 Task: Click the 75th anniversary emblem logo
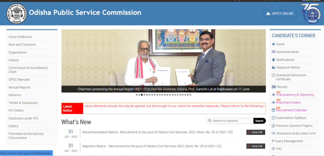pyautogui.click(x=311, y=13)
